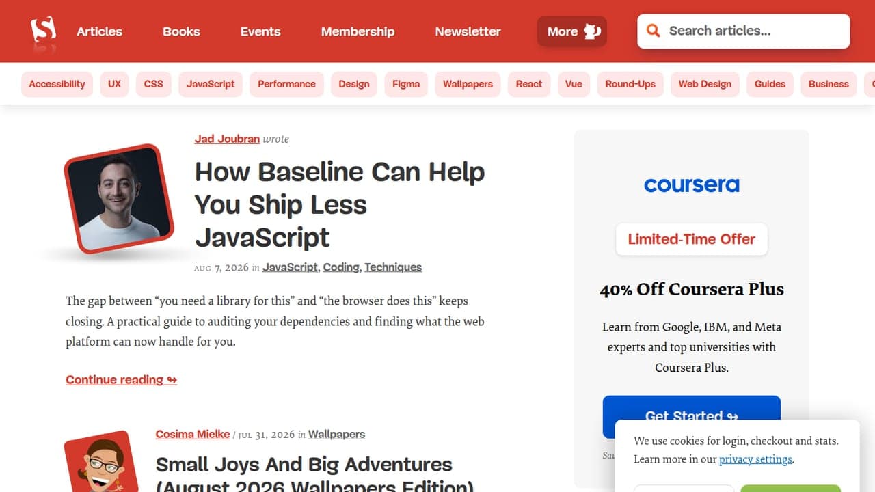Click the blue 'Get Started' button

pyautogui.click(x=692, y=416)
